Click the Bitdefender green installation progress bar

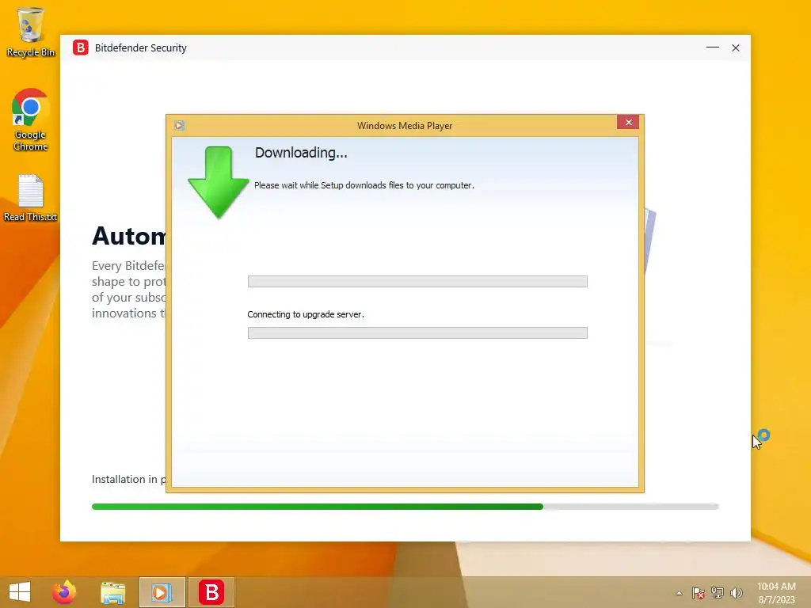click(x=405, y=507)
